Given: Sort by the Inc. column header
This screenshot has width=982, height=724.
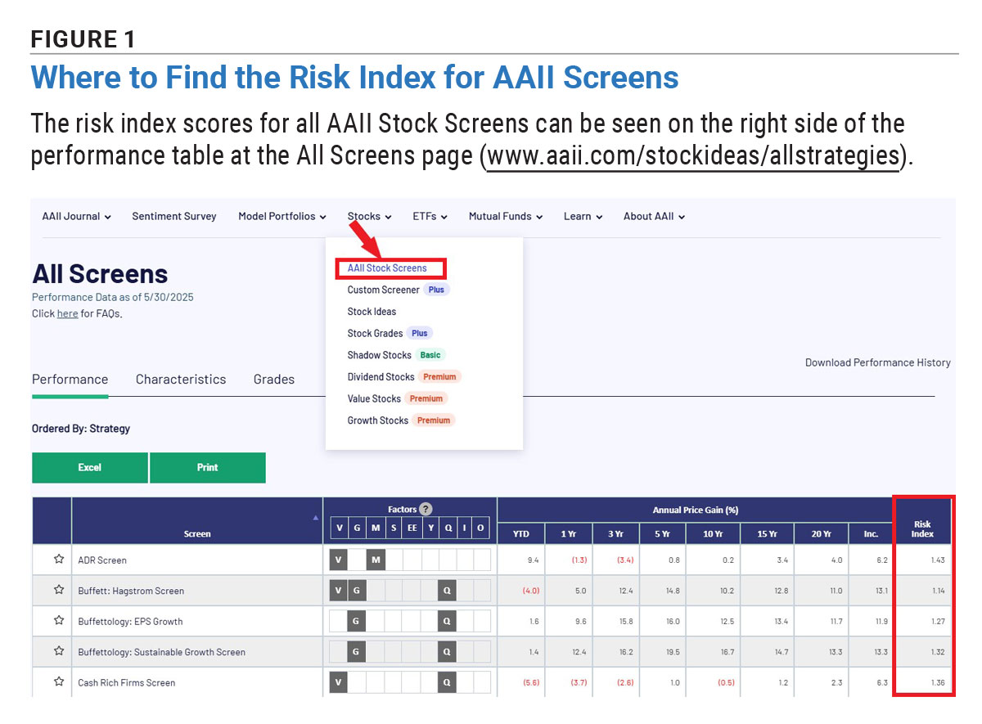Looking at the screenshot, I should [871, 533].
